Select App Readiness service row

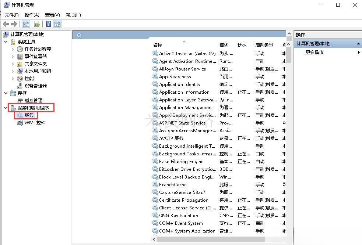coord(219,77)
